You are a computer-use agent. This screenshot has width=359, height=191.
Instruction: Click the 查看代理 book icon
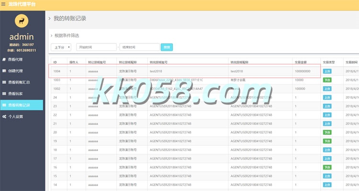click(x=4, y=60)
